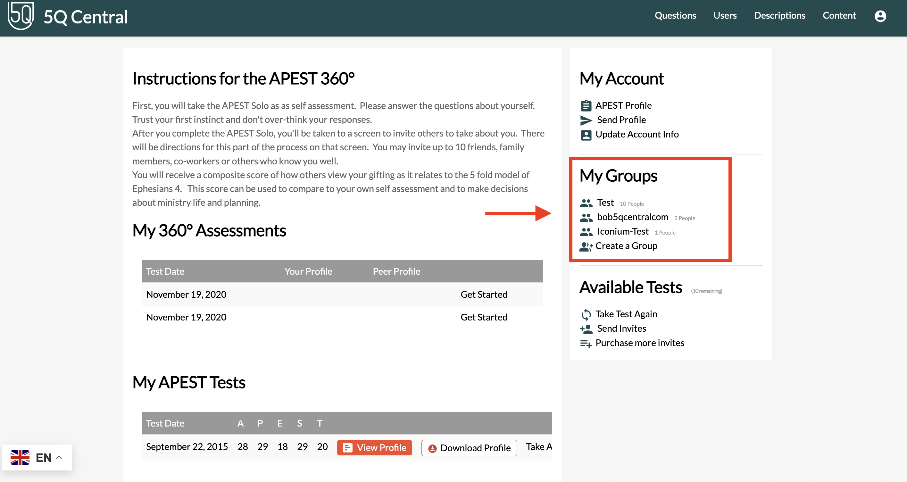Click the Take A link in APEST tests row
This screenshot has height=482, width=907.
point(539,446)
